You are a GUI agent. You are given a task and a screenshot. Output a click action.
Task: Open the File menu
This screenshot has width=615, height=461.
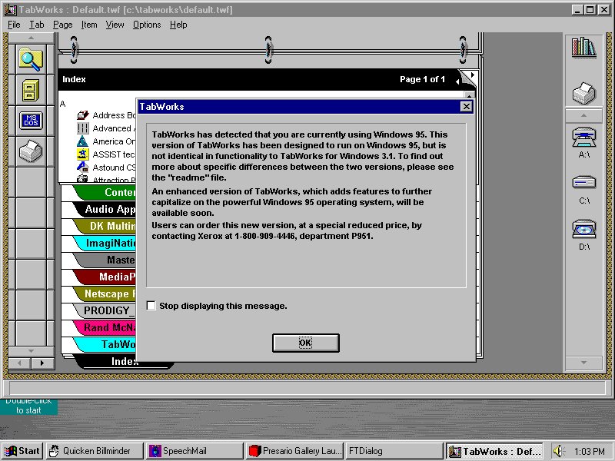coord(14,25)
